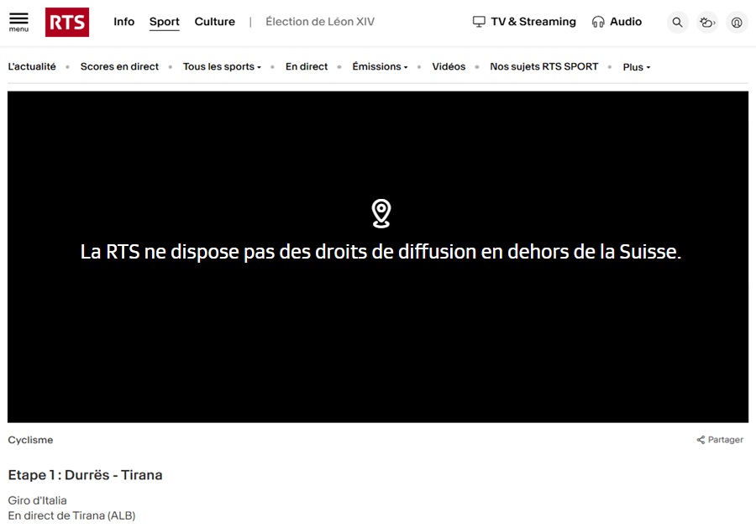
Task: Open the Vidéos page
Action: click(x=449, y=65)
